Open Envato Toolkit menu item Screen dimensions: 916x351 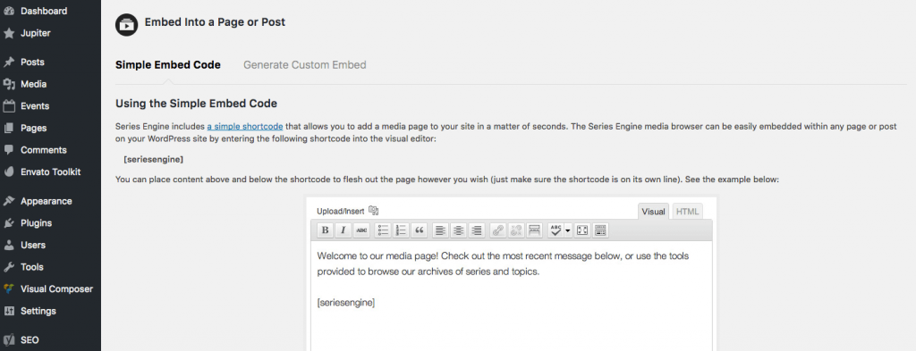(50, 172)
